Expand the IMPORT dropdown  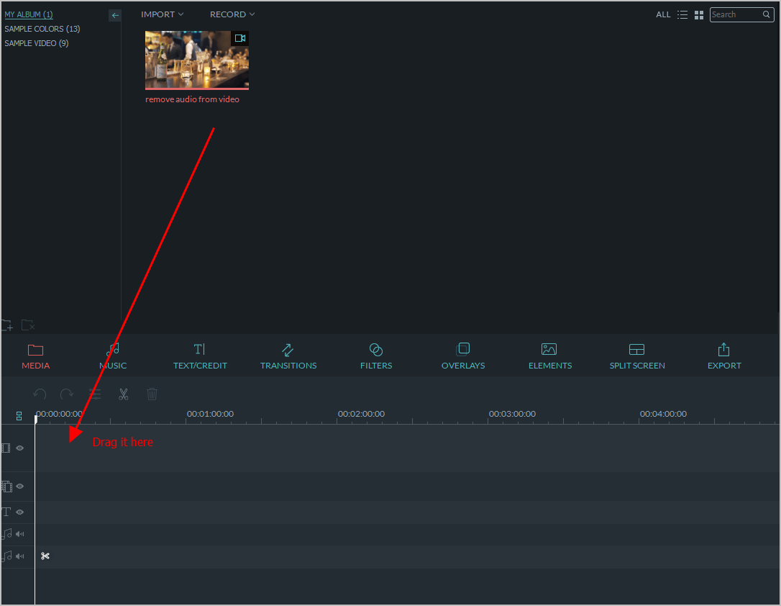tap(162, 14)
